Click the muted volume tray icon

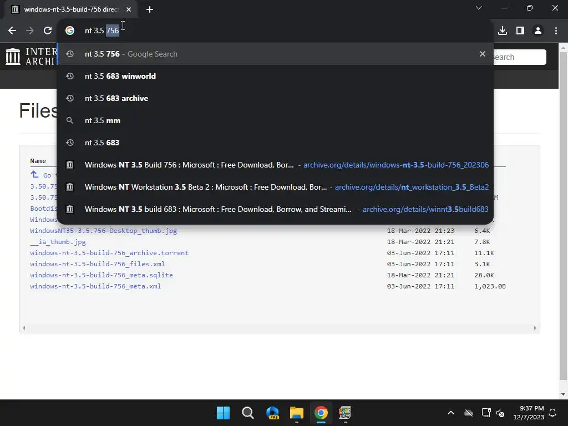(500, 413)
